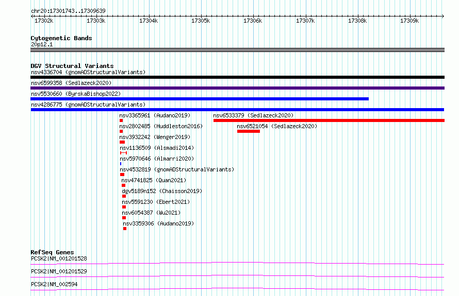Click the nsv6521054 Sedlazeck2020 label

tap(277, 126)
